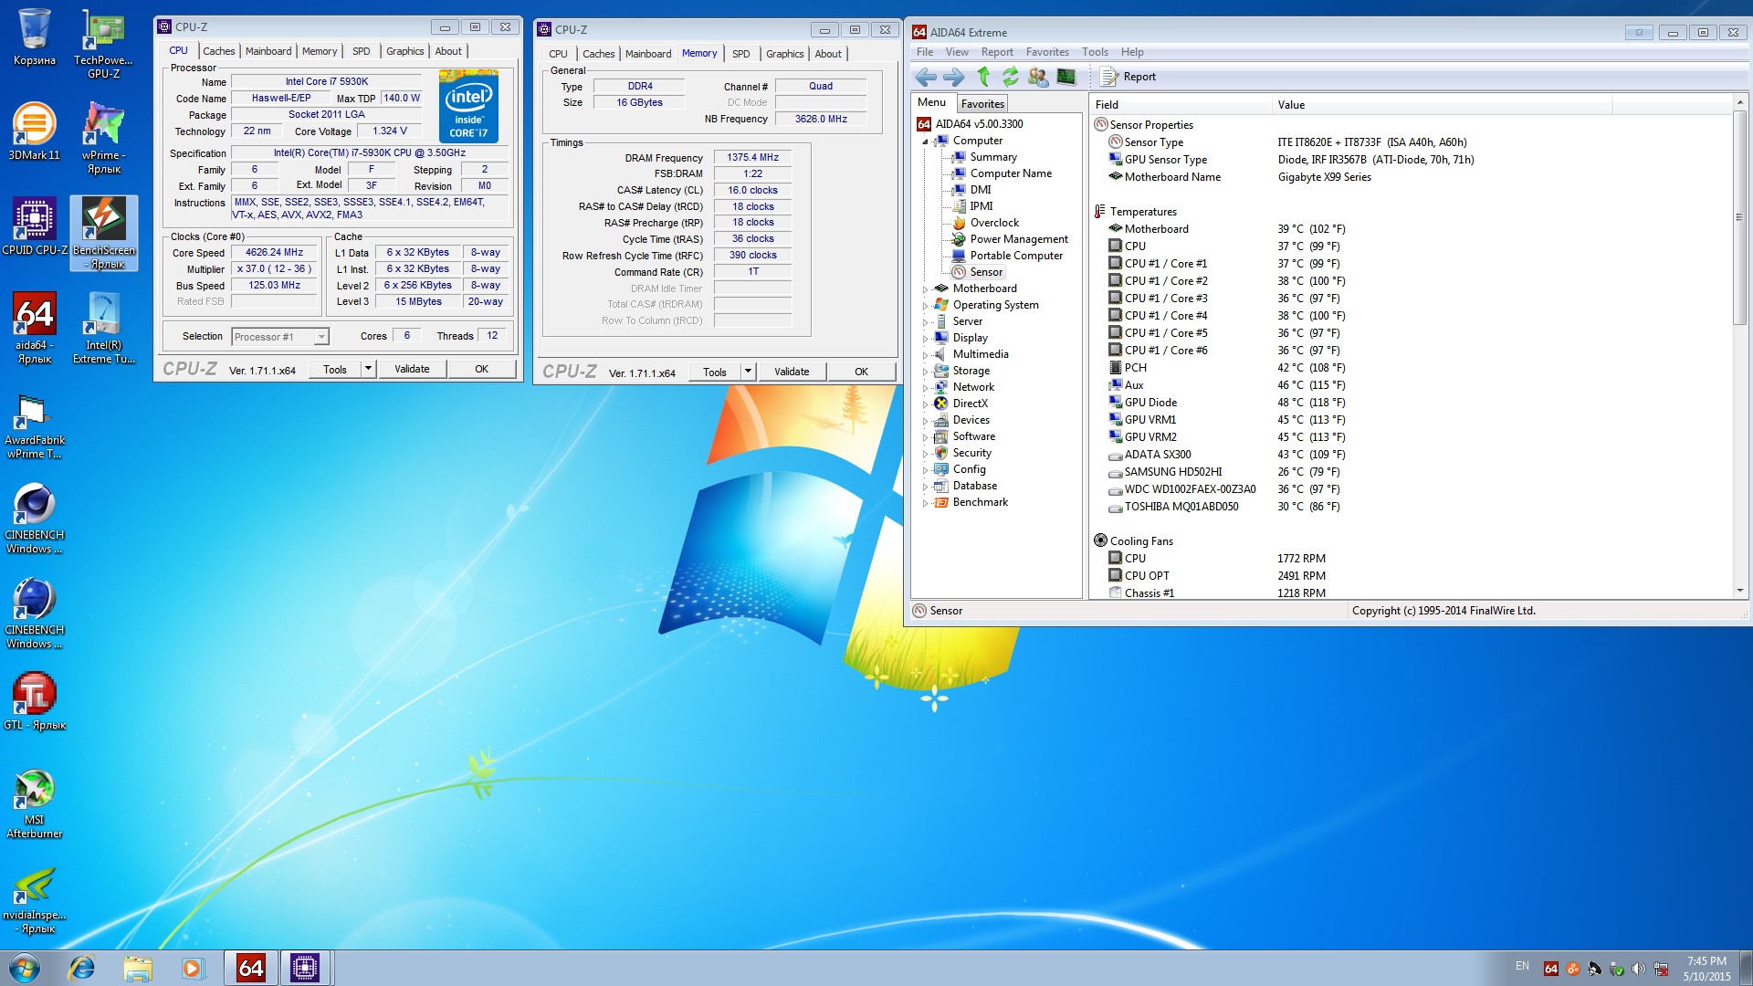
Task: Open SPD tab in Memory CPU-Z window
Action: (740, 54)
